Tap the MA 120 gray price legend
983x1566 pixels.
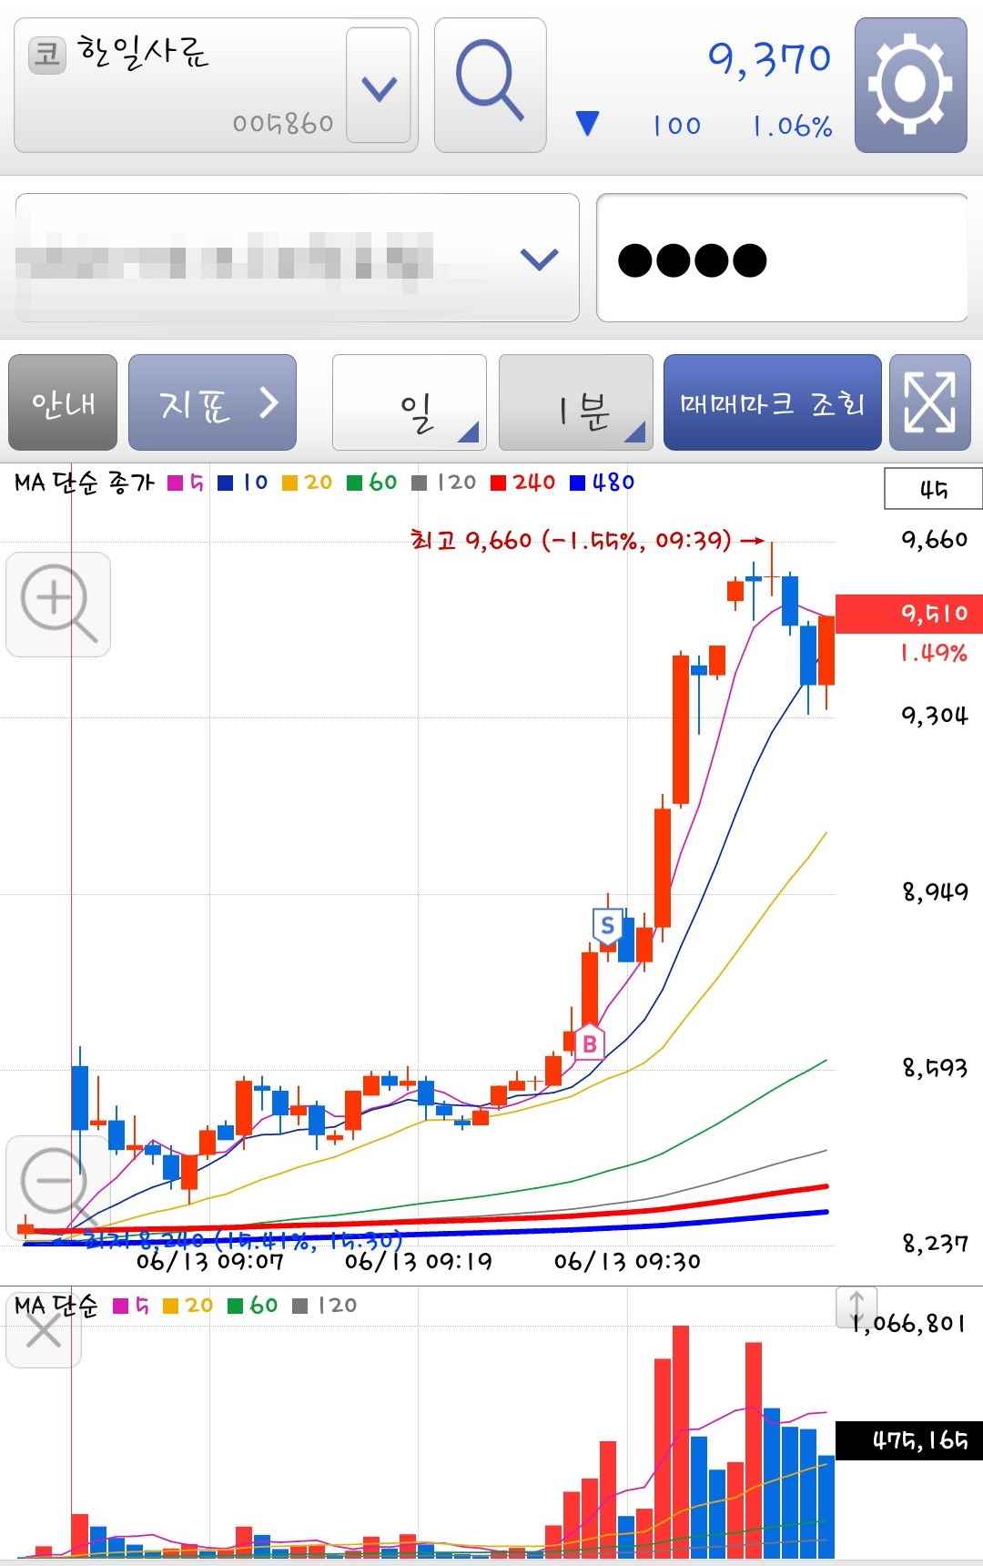tap(444, 483)
